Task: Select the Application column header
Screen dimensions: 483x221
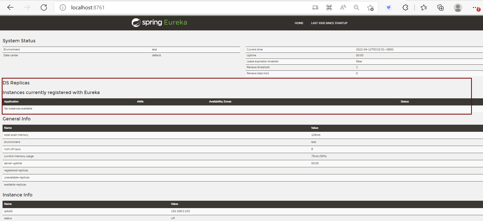Action: click(11, 102)
